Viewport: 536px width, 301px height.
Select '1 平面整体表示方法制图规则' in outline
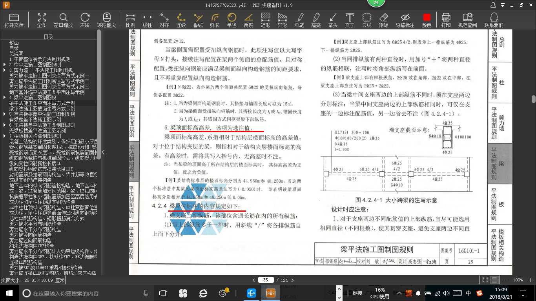point(40,59)
